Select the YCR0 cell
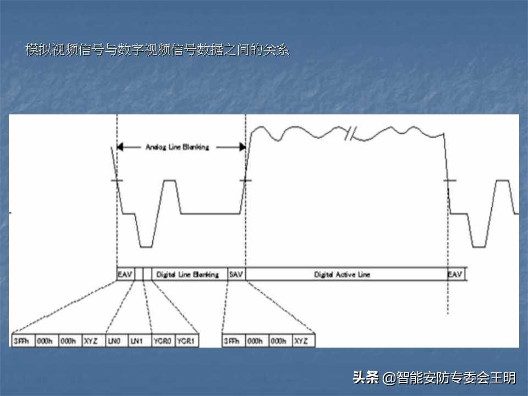This screenshot has width=528, height=396. coord(163,341)
